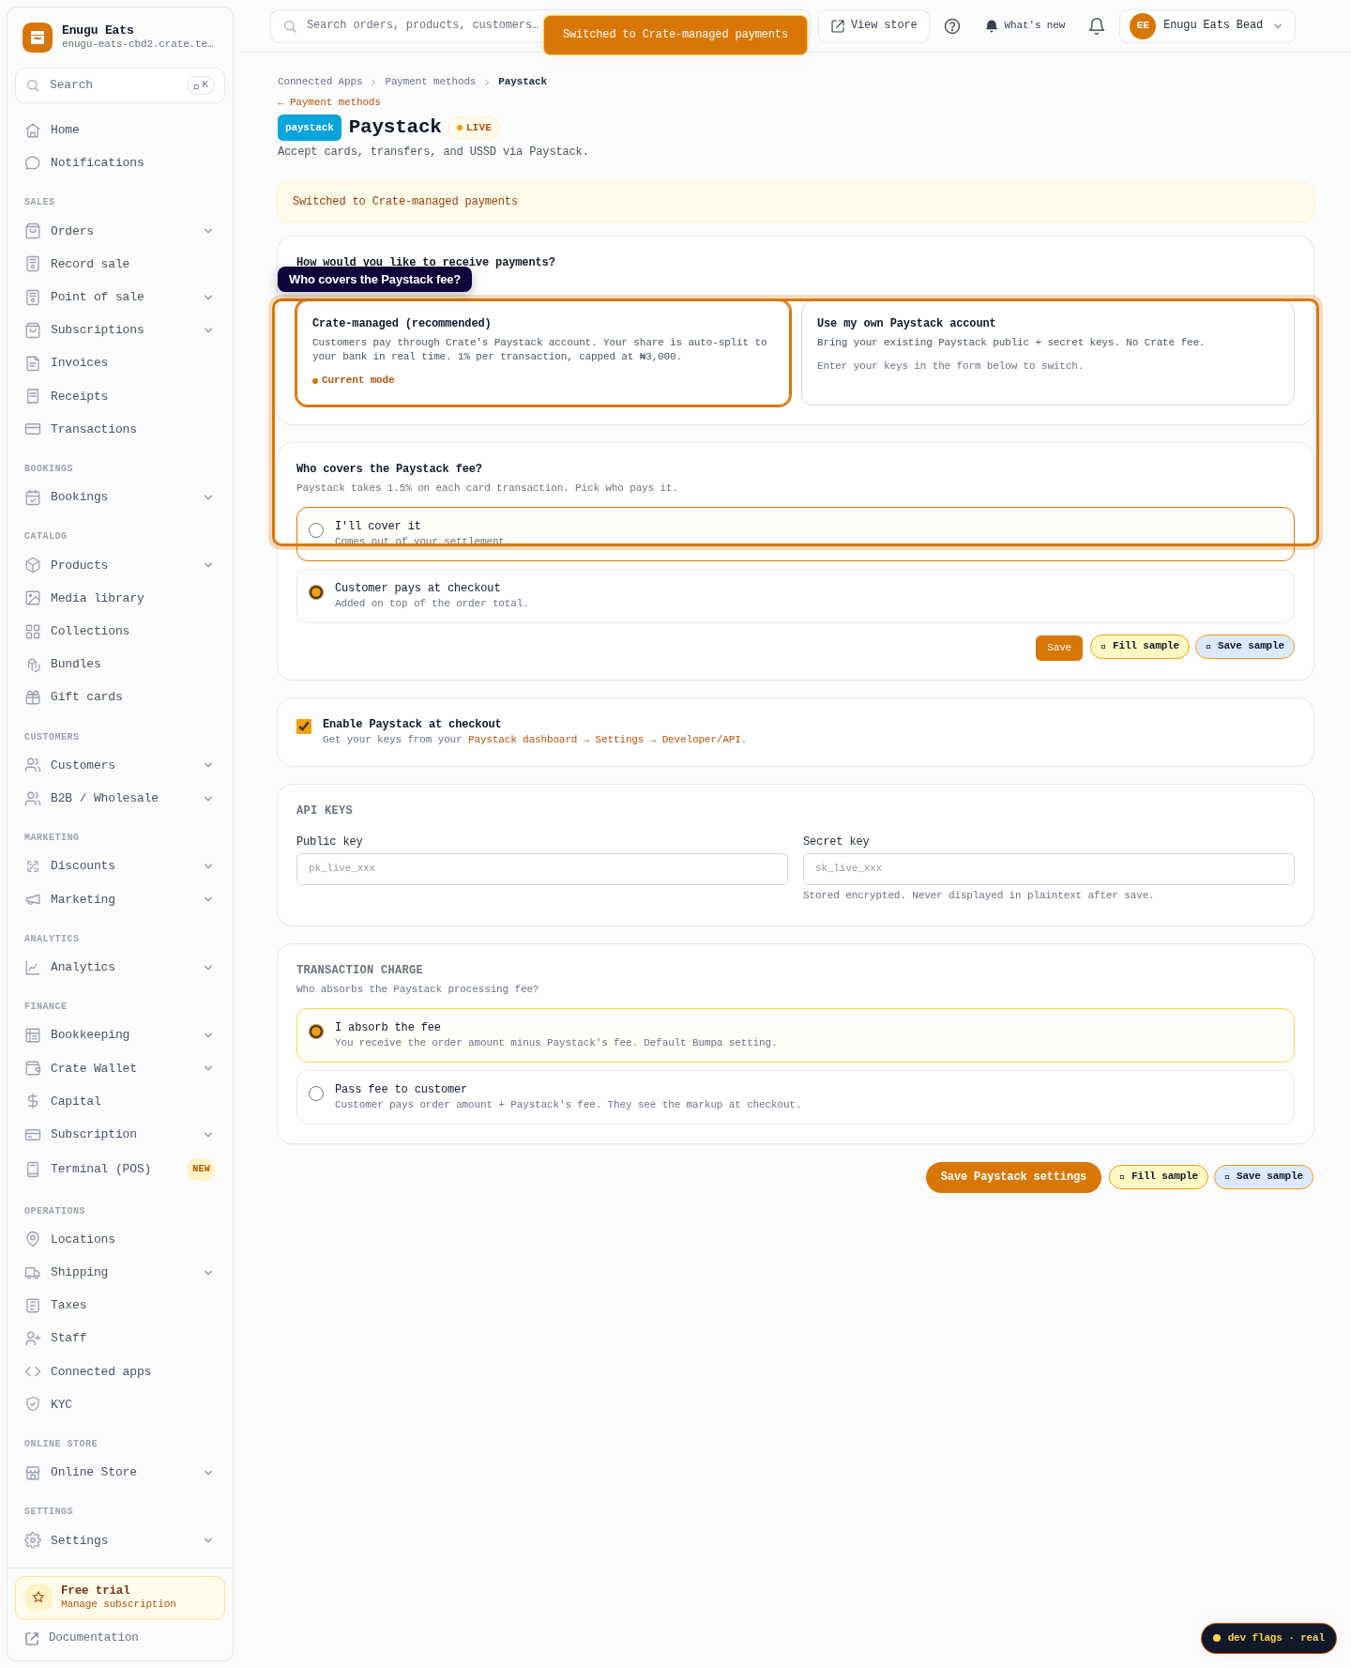Click the Secret key input field

(1049, 869)
